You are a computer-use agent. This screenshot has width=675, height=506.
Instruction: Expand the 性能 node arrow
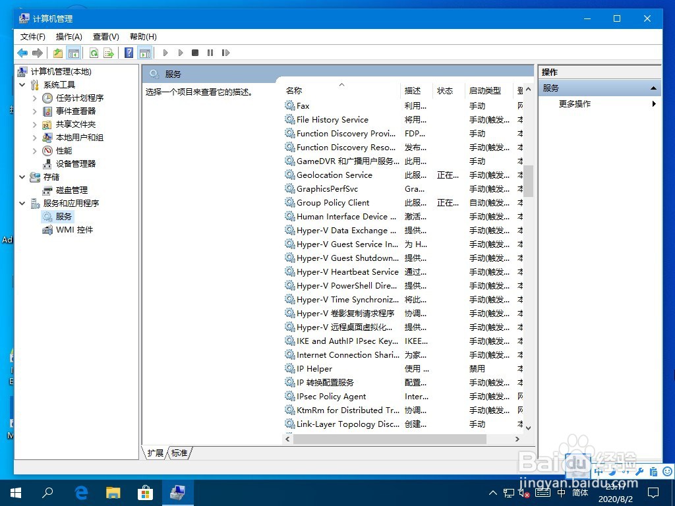tap(35, 151)
